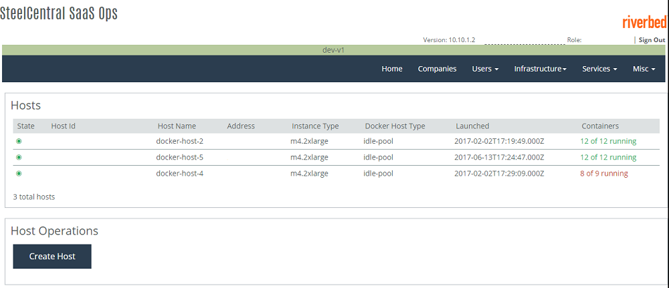Expand the Users dropdown menu

point(485,69)
